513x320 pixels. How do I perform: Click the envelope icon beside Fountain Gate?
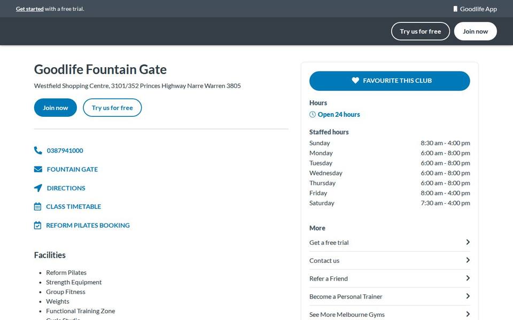(x=38, y=169)
